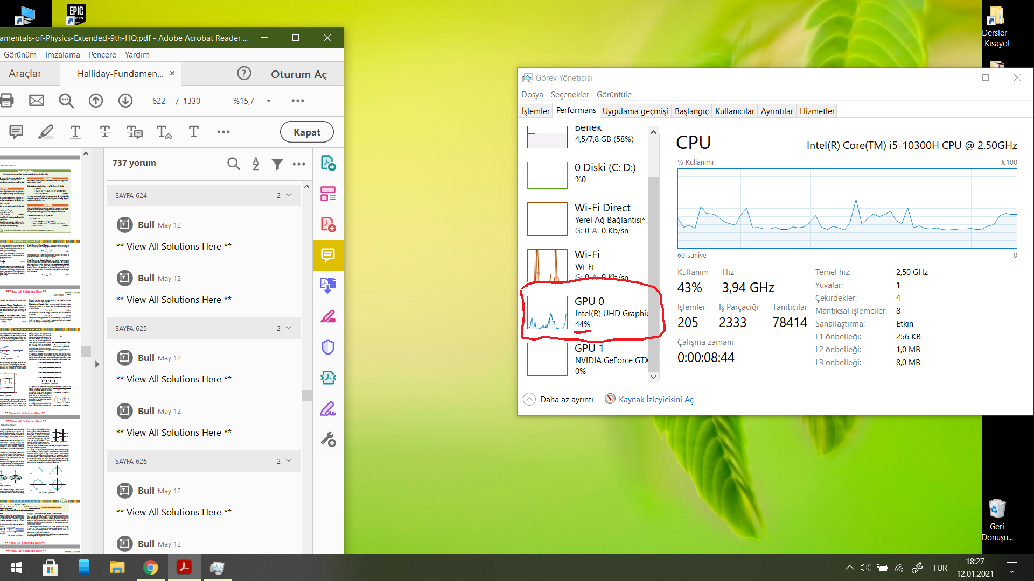Collapse the SAYFA 624 comment group
The height and width of the screenshot is (581, 1034).
(x=289, y=195)
